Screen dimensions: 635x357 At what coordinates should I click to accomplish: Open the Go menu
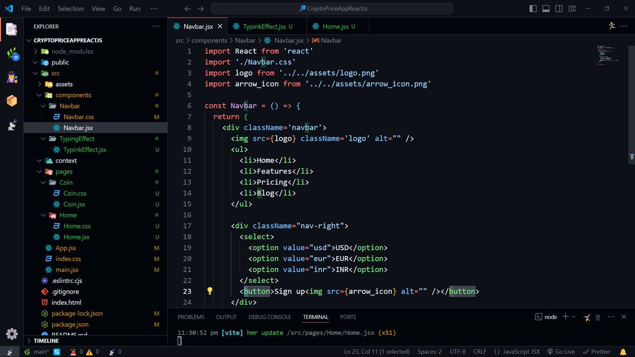click(117, 8)
